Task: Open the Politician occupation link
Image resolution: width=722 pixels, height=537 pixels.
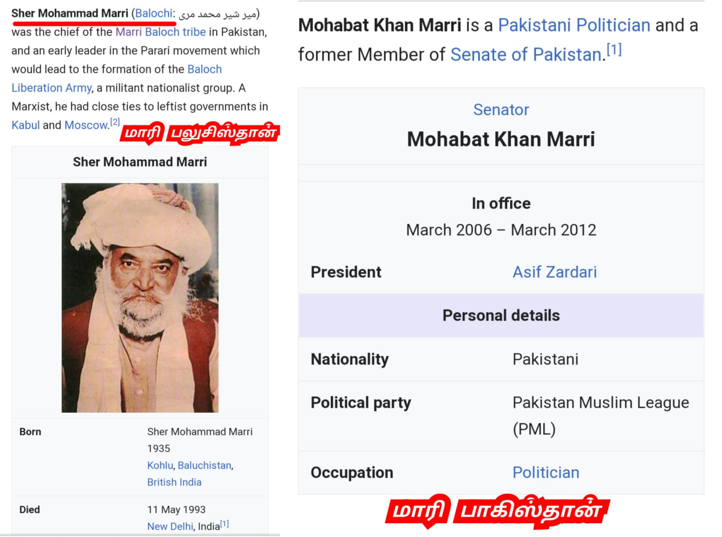Action: click(546, 473)
